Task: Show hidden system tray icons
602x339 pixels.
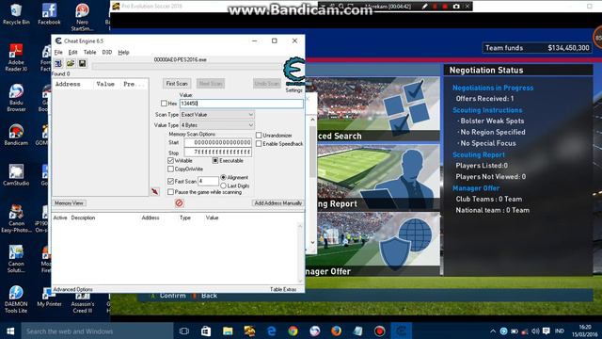Action: pyautogui.click(x=493, y=331)
